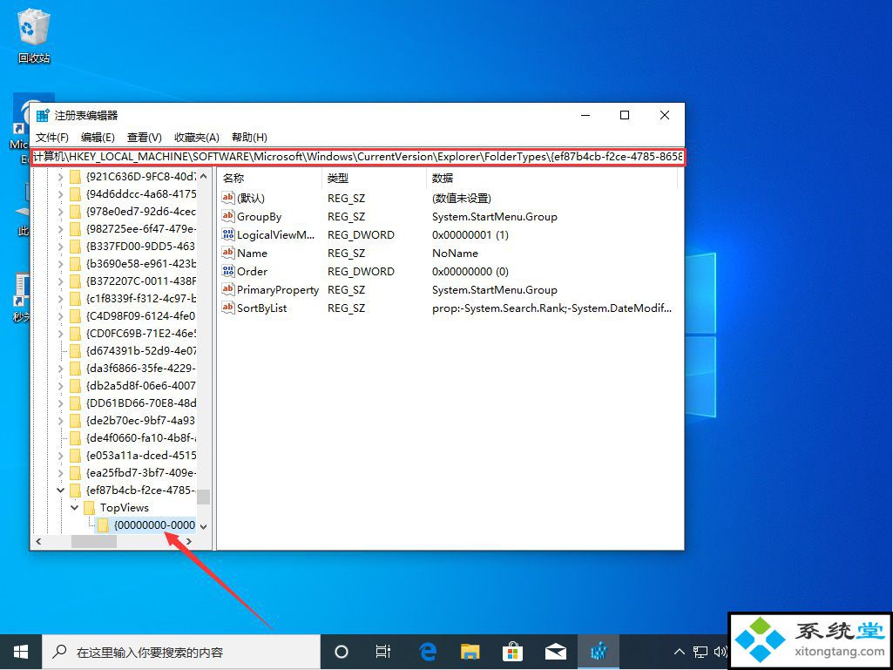Select the Name value name
893x670 pixels.
click(253, 253)
